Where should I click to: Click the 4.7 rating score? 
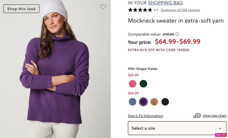point(156,10)
